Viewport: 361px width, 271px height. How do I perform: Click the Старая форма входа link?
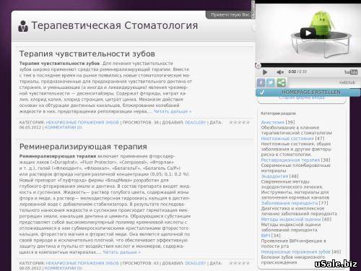(302, 98)
